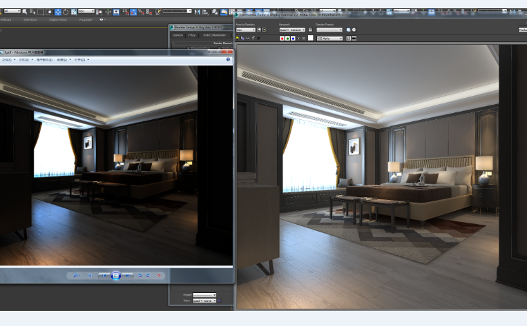The width and height of the screenshot is (527, 326).
Task: Rotate image counterclockwise in photo viewer
Action: (x=140, y=276)
